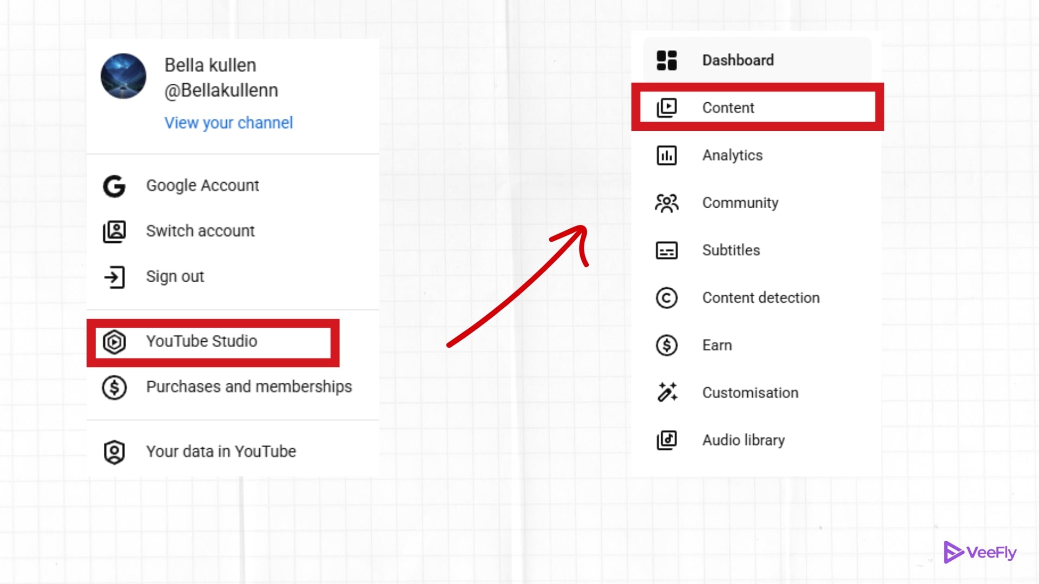Click the Sign out arrow icon
1039x584 pixels.
tap(114, 277)
